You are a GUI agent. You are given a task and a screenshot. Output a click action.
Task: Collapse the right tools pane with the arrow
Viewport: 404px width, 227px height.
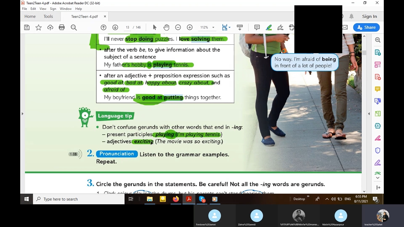(x=369, y=113)
